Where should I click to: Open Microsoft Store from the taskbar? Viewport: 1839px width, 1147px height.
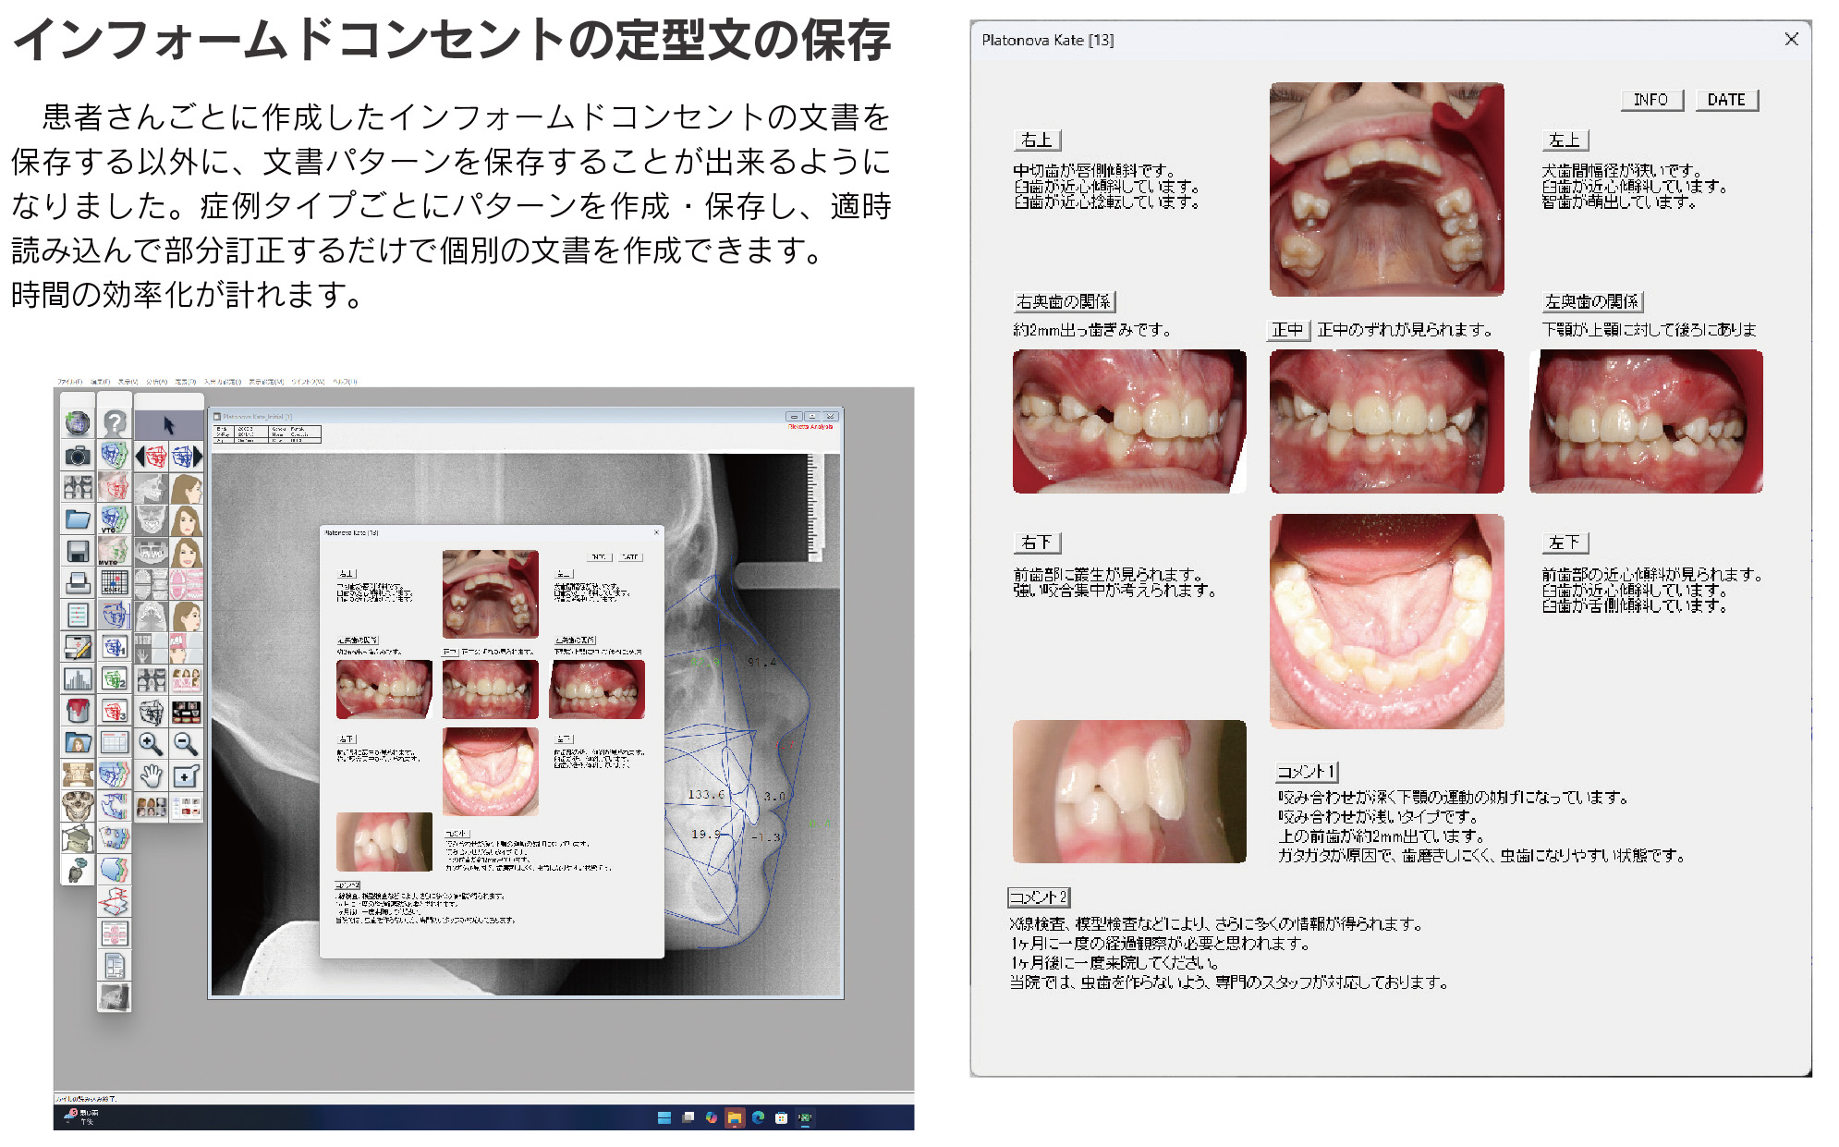click(x=782, y=1117)
